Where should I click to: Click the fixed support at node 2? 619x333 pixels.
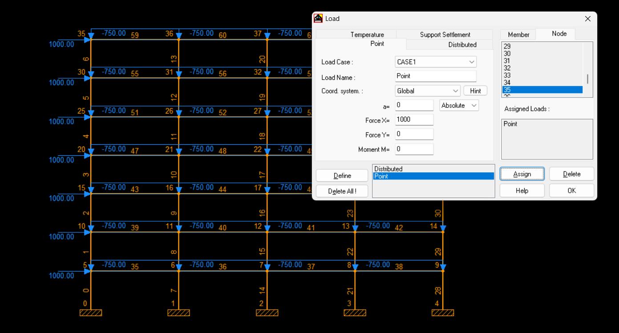(x=267, y=313)
